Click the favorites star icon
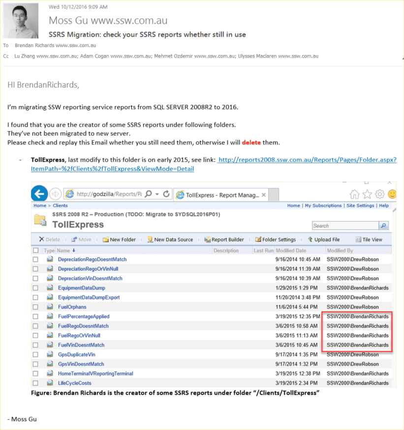This screenshot has height=430, width=404. pyautogui.click(x=367, y=194)
